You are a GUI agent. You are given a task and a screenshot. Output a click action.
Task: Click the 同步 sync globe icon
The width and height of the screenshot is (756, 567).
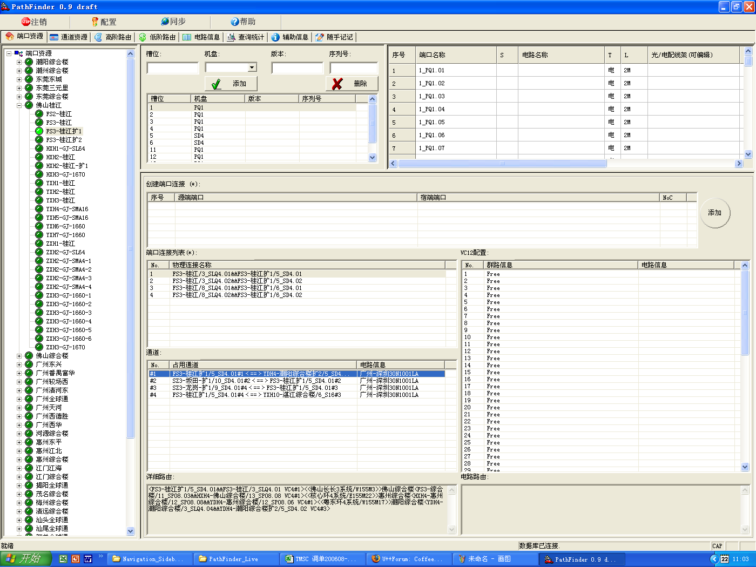165,22
